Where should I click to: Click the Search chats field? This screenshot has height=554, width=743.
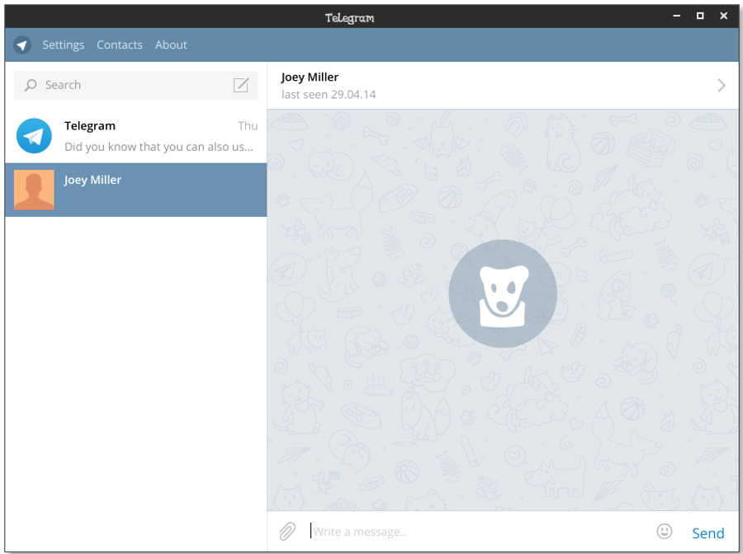[x=136, y=85]
